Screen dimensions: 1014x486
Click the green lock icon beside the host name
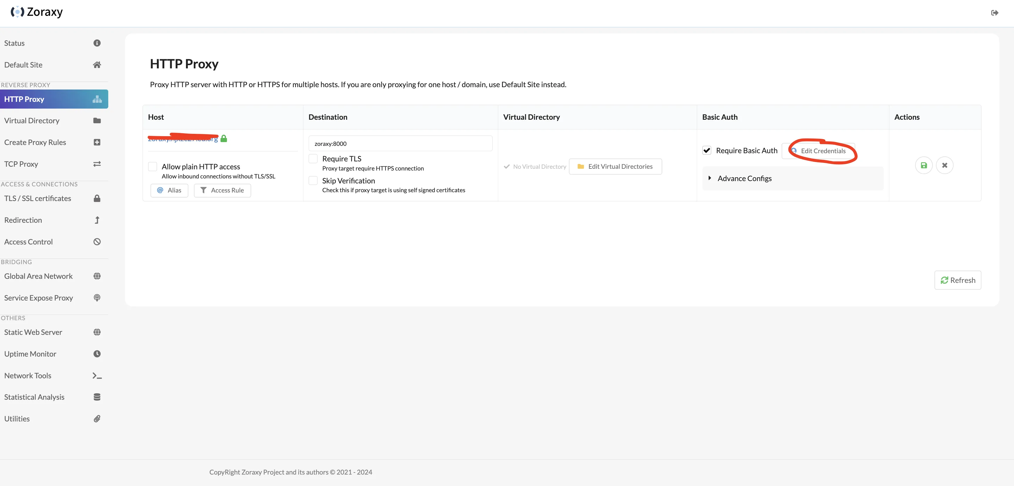224,138
